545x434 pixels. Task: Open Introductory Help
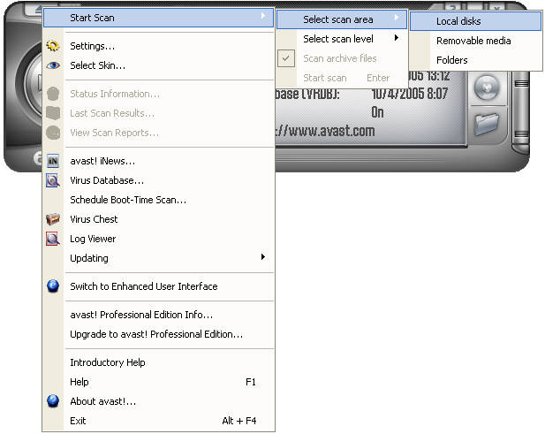pos(158,362)
